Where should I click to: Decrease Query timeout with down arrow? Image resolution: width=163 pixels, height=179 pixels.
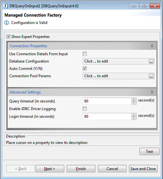134,102
